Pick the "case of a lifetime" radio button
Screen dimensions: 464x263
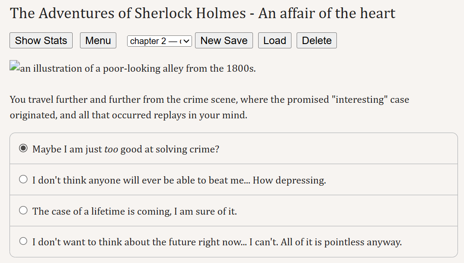(x=23, y=211)
